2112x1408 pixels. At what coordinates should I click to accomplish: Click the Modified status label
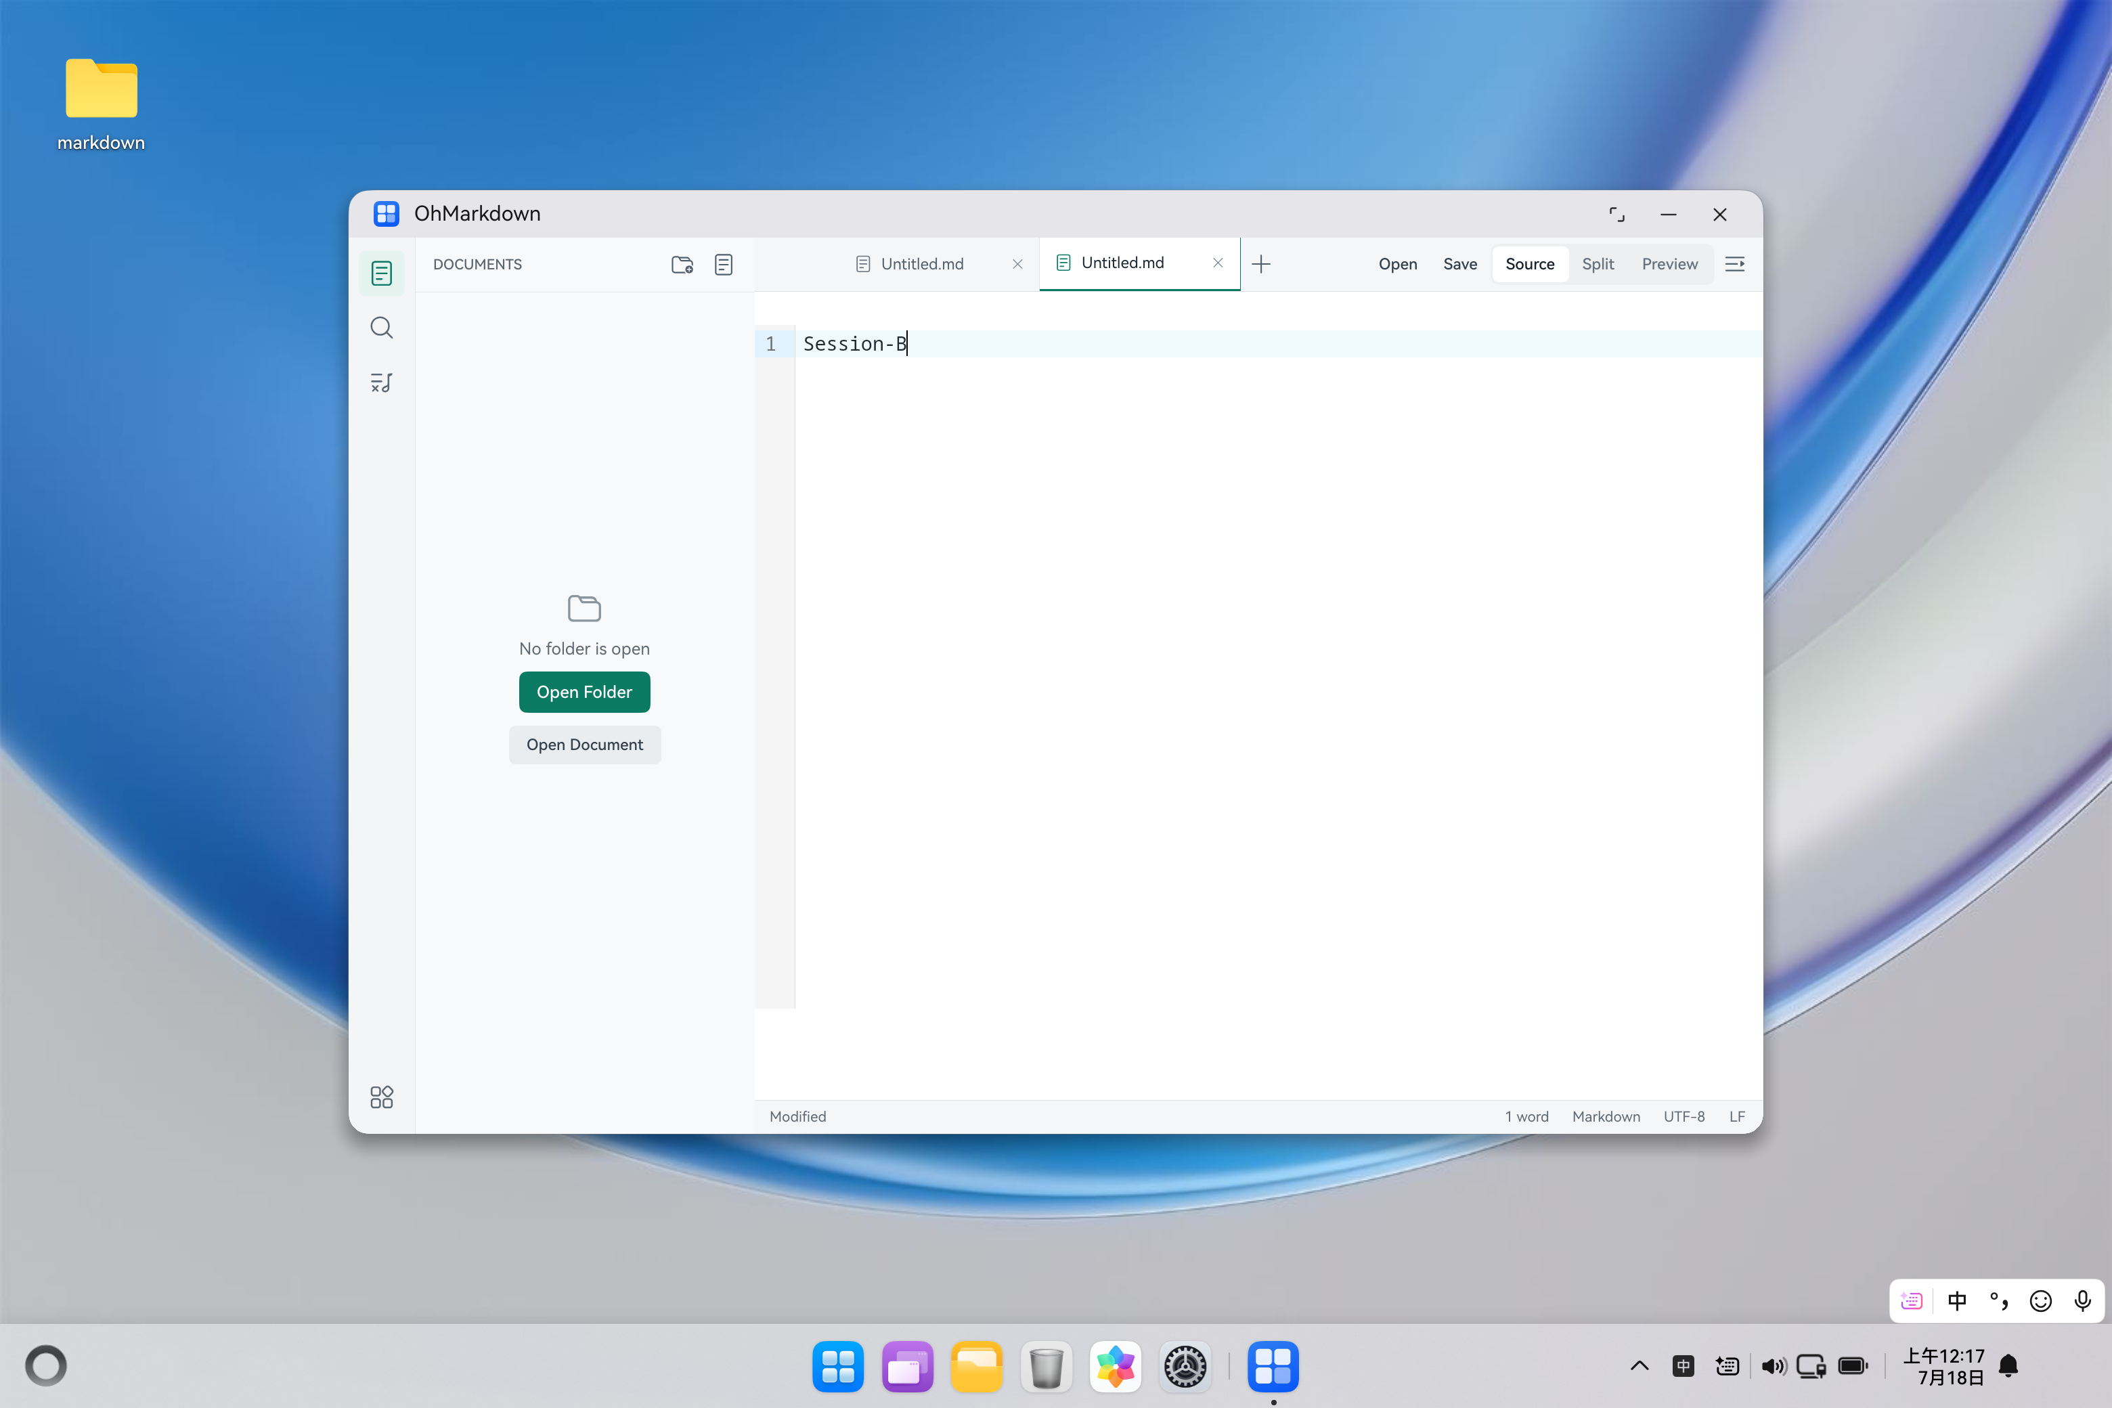click(797, 1116)
